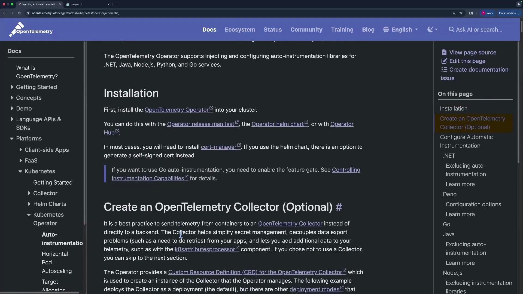This screenshot has height=294, width=523.
Task: Close the Jaeger UI tab
Action: point(109,4)
